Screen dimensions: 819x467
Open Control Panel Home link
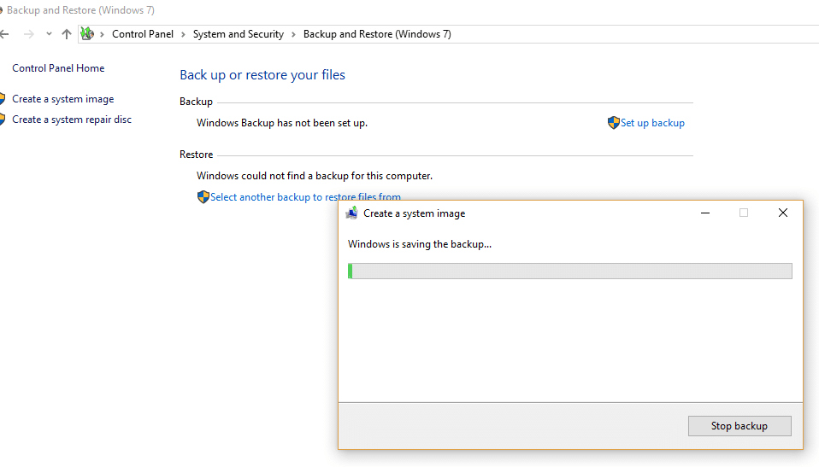58,68
